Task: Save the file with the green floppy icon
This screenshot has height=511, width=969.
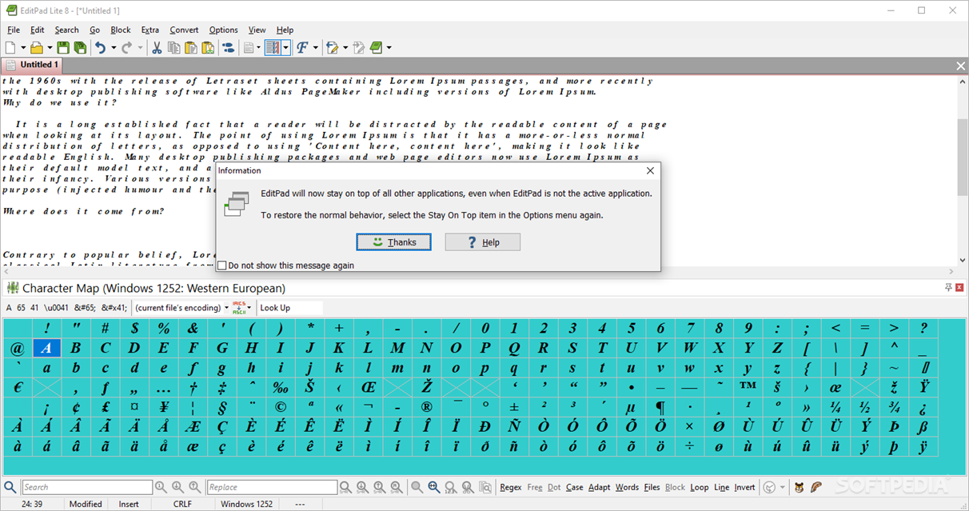Action: click(64, 47)
